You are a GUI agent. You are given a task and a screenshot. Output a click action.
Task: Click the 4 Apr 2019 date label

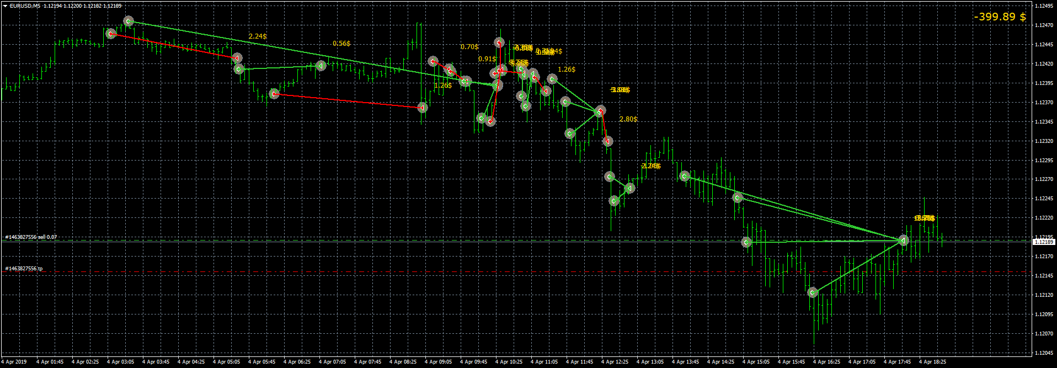(14, 362)
